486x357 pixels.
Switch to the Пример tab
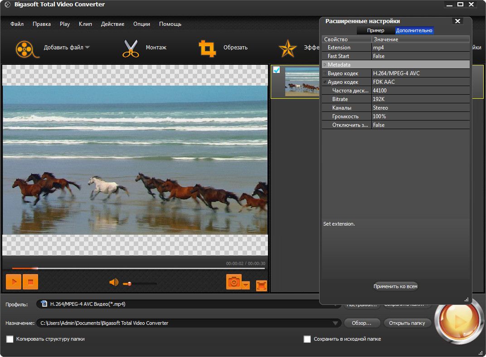(x=375, y=30)
